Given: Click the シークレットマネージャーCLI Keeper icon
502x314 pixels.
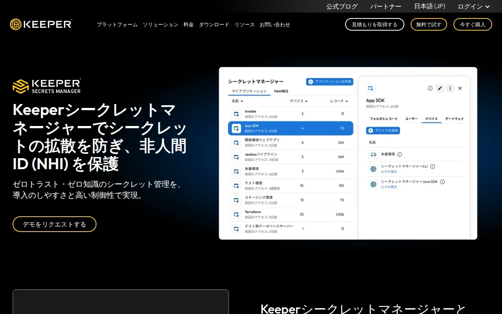Looking at the screenshot, I should (373, 169).
